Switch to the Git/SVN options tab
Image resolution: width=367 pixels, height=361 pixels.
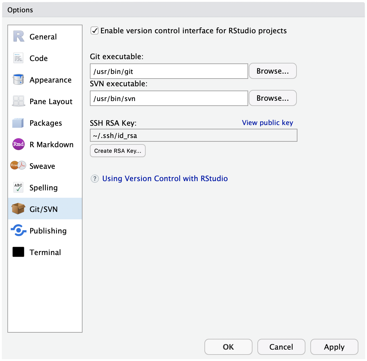click(x=45, y=209)
